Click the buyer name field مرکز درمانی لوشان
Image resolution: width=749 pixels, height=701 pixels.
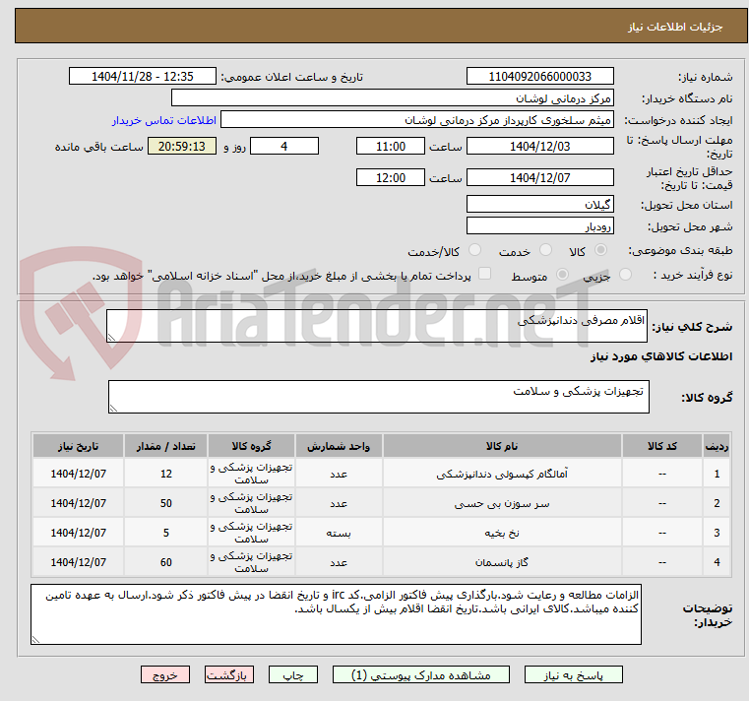click(x=392, y=98)
